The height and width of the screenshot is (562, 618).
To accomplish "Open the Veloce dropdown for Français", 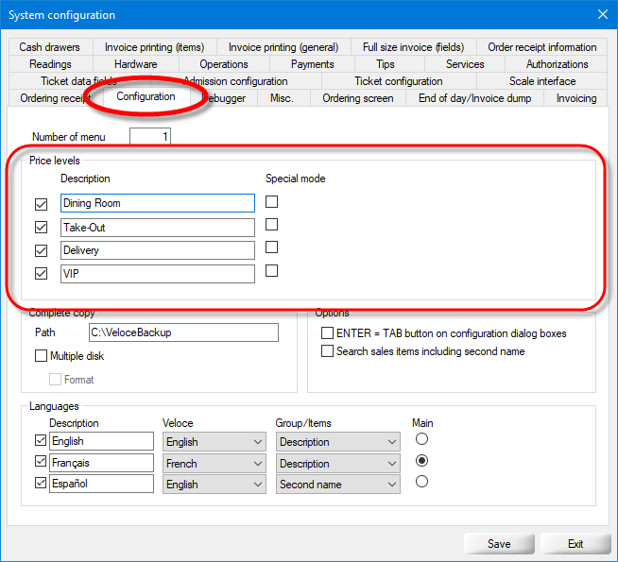I will 215,464.
